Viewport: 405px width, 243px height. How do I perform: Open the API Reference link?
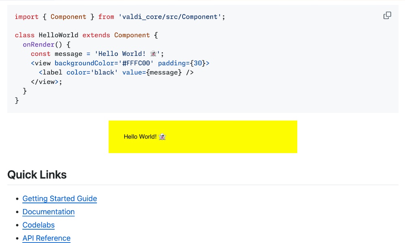pos(46,238)
